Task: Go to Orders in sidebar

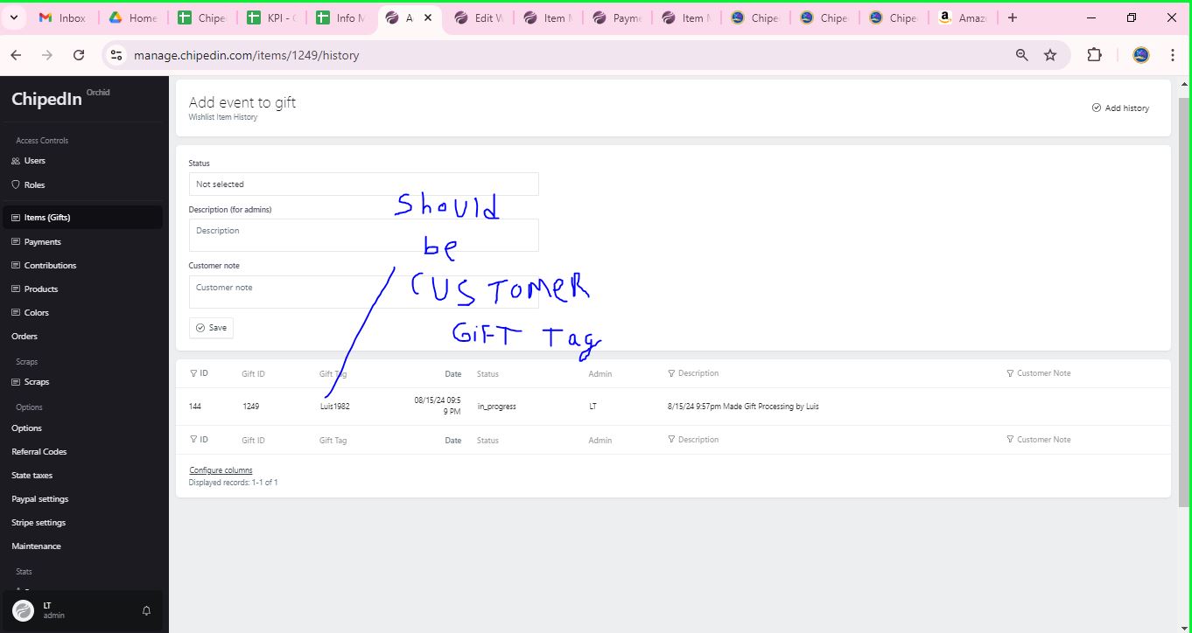Action: tap(25, 337)
